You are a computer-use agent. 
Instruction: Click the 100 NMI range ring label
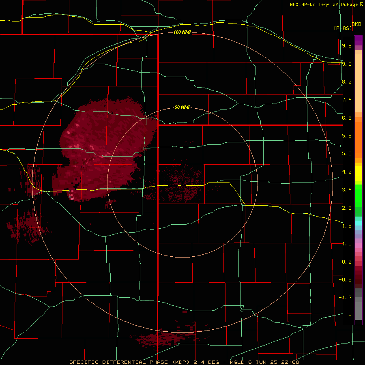pyautogui.click(x=182, y=32)
